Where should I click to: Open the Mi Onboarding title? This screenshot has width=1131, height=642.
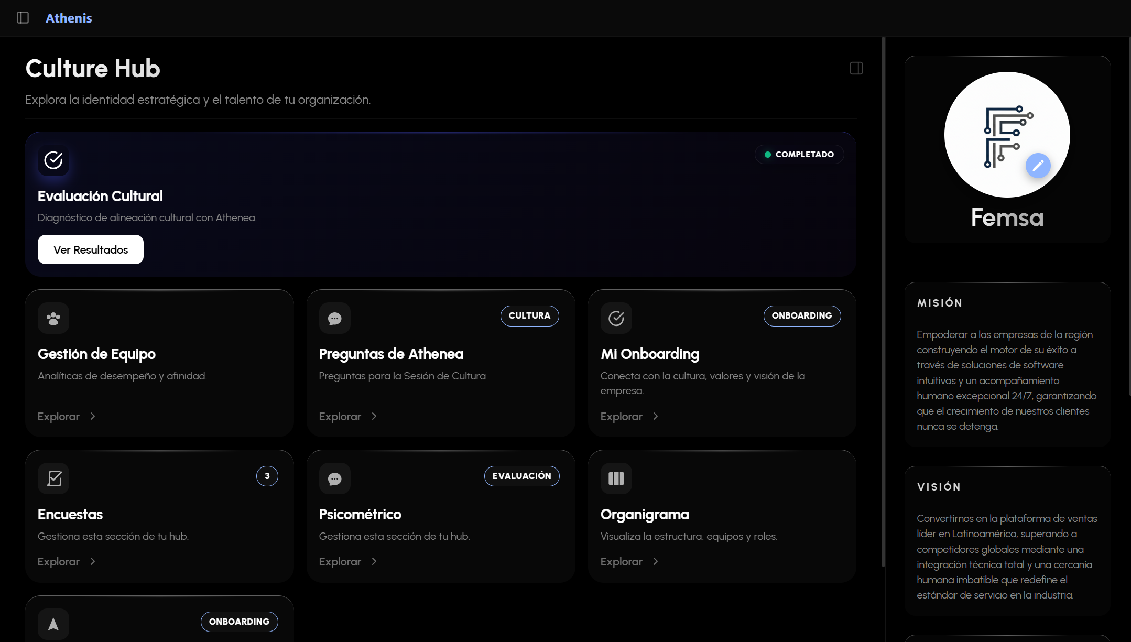pyautogui.click(x=650, y=354)
